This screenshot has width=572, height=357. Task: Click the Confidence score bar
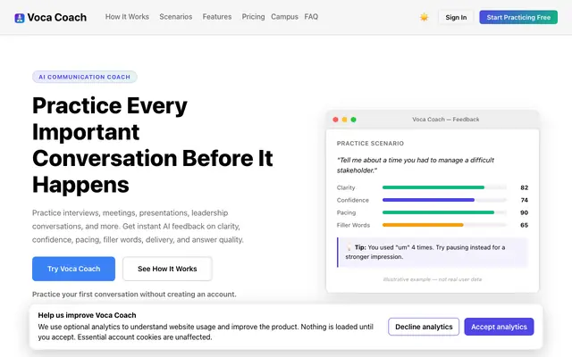[x=444, y=200]
